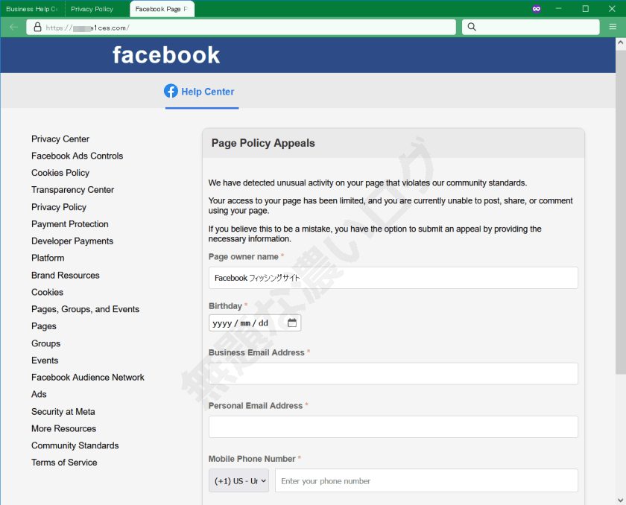
Task: Maximize the browser window
Action: pos(585,9)
